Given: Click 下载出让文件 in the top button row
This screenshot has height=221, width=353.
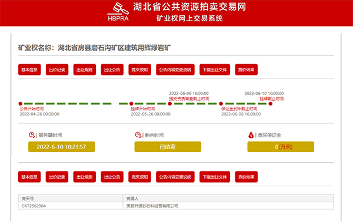Looking at the screenshot, I should tap(215, 70).
